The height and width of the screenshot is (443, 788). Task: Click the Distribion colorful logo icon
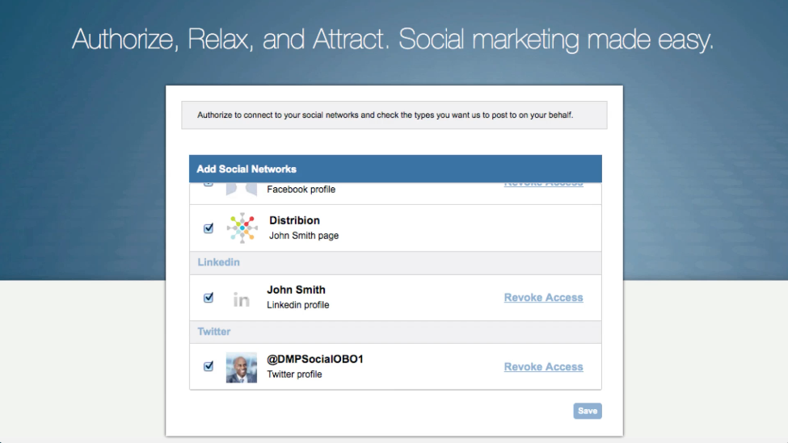[x=242, y=228]
